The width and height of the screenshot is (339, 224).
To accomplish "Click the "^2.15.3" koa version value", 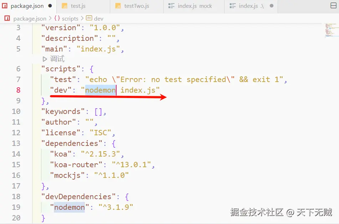I will point(101,154).
